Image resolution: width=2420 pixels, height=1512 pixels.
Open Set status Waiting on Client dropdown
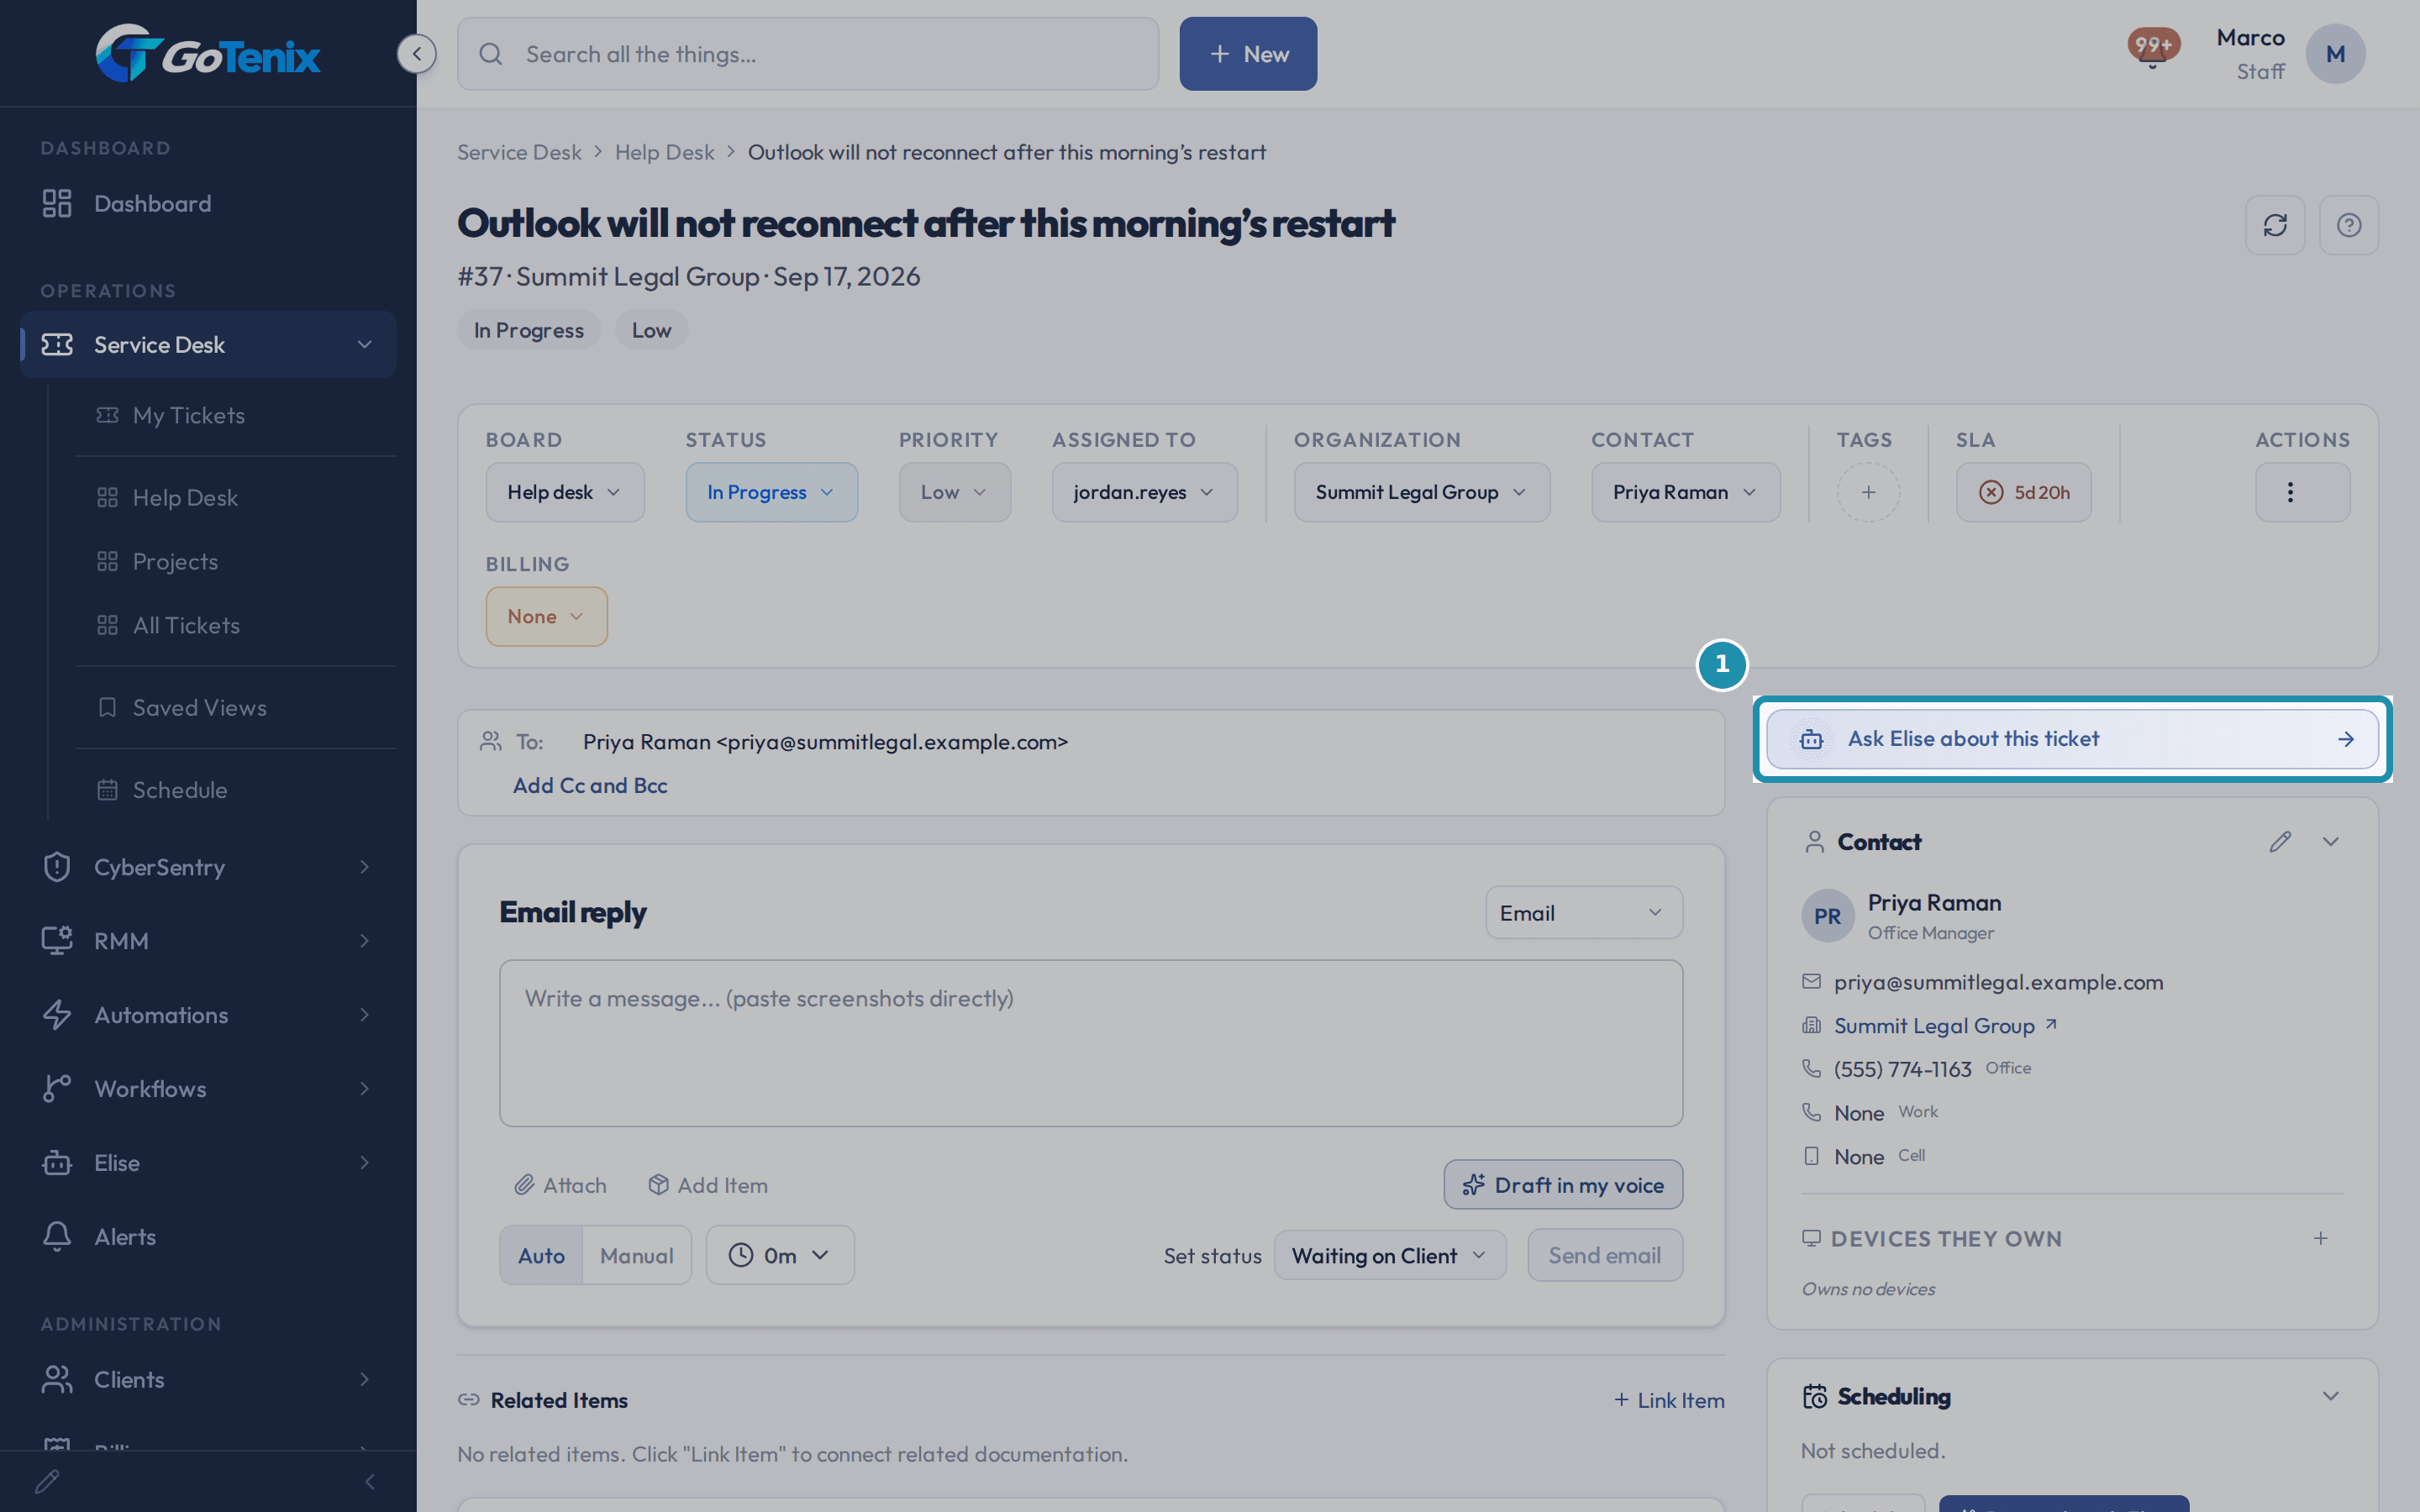click(1389, 1255)
